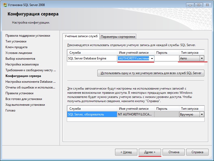The width and height of the screenshot is (214, 161).
Task: Click Ход выполнения установки step
Action: 25,105
